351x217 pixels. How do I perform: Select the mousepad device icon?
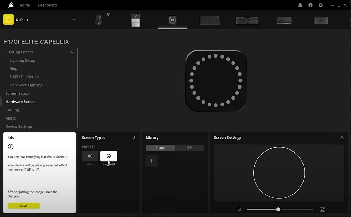(210, 20)
